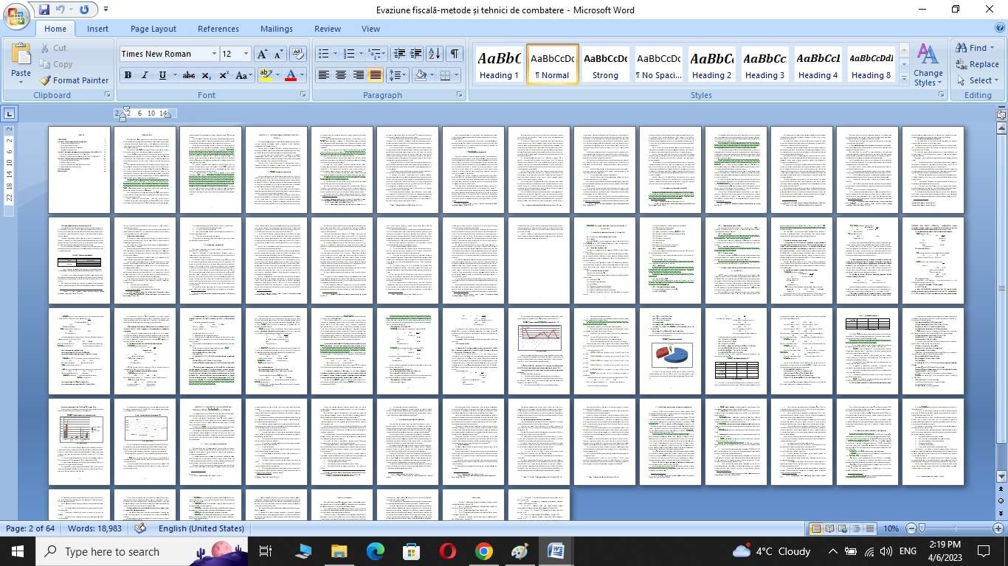Click first page thumbnail
1008x566 pixels.
pos(79,170)
